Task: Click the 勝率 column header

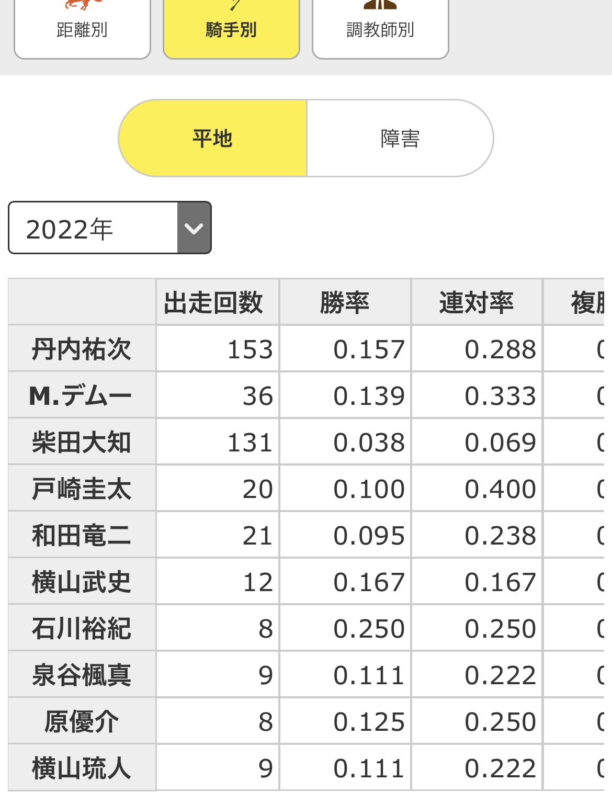Action: (x=345, y=302)
